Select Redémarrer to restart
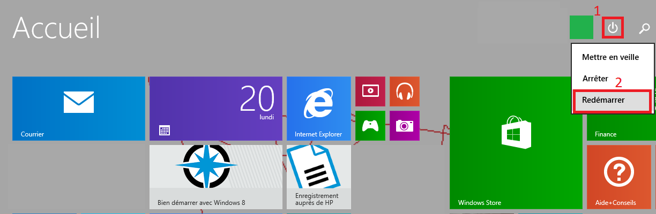 tap(613, 101)
